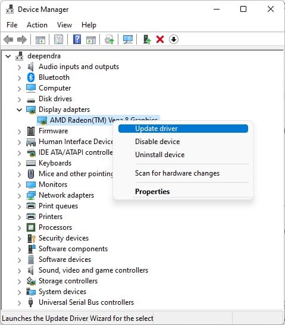
Task: Click the Computer monitor icon
Action: (31, 88)
